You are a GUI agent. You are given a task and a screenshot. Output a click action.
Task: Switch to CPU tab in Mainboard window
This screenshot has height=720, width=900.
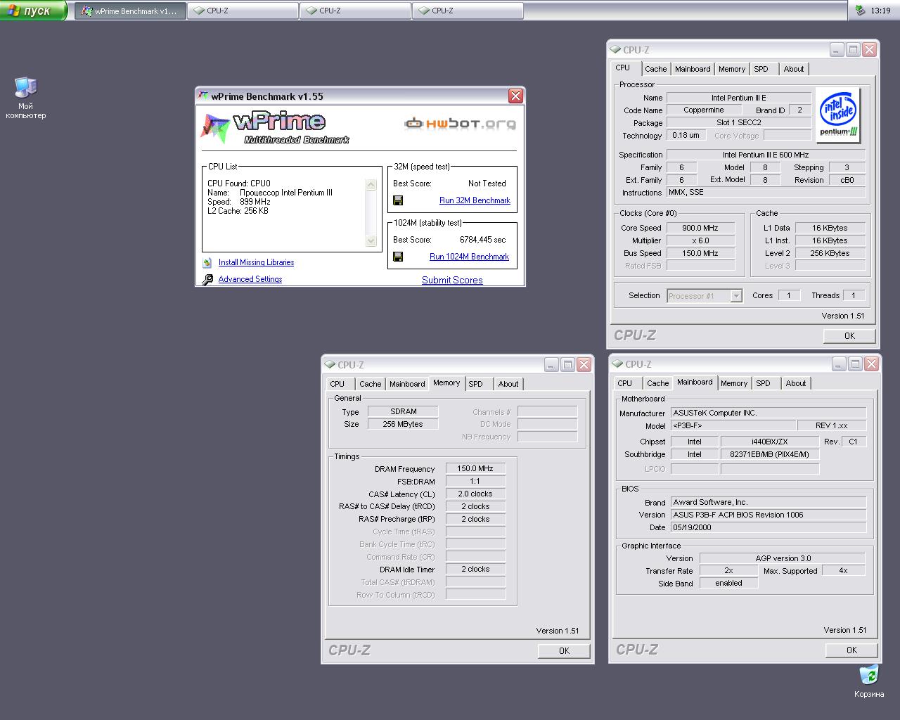624,383
